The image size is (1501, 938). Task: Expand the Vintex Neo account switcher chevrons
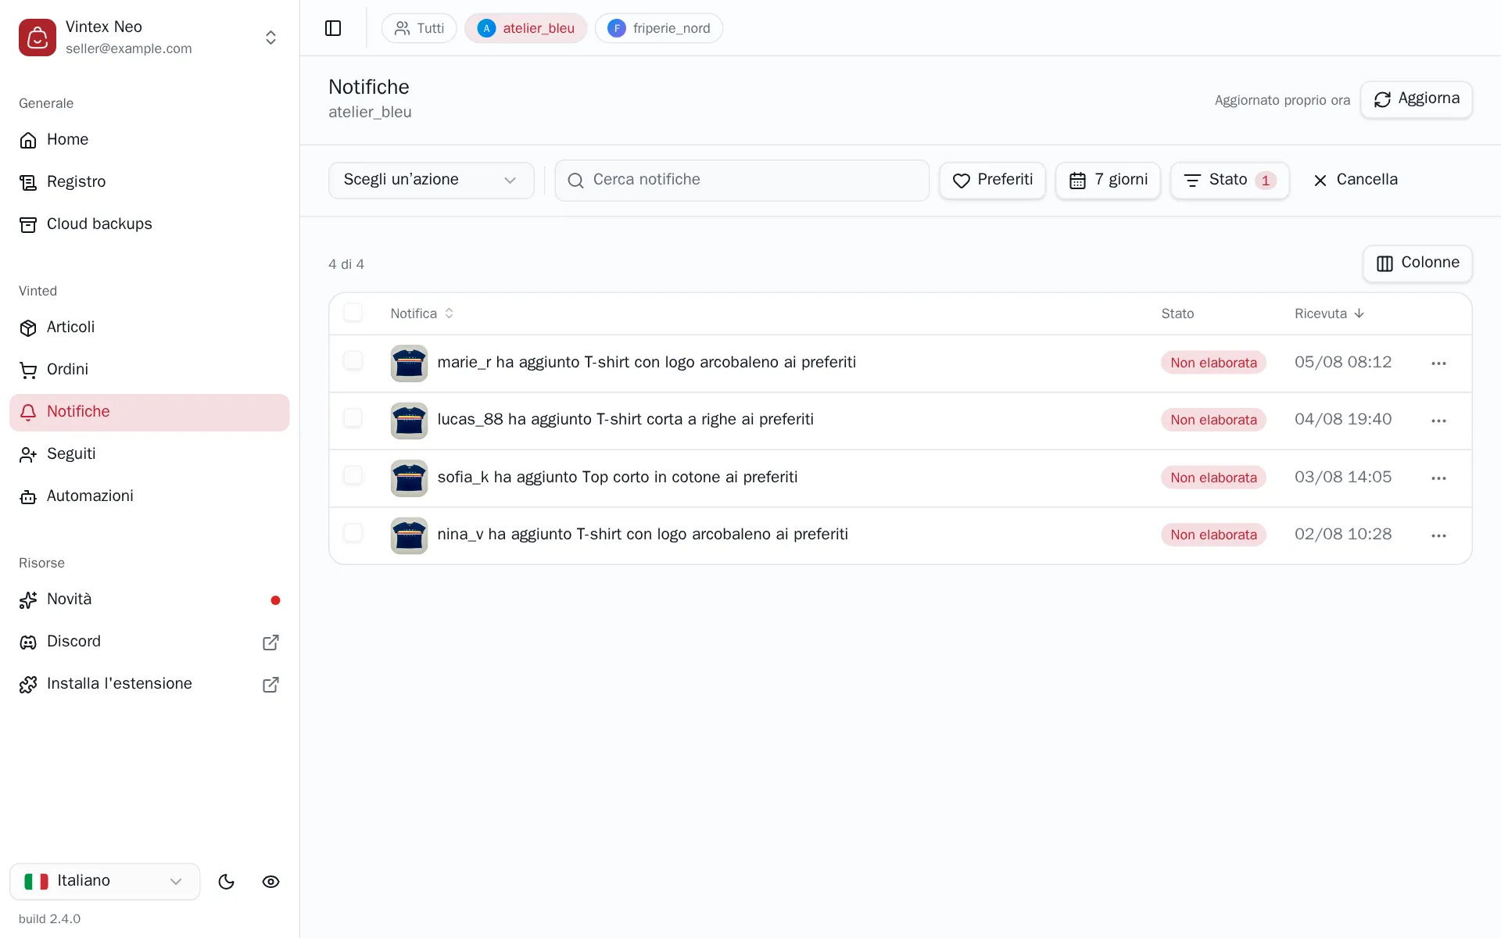point(270,38)
